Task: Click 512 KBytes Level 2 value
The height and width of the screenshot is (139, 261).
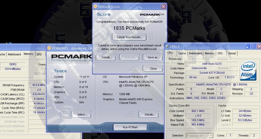Action: coord(245,120)
